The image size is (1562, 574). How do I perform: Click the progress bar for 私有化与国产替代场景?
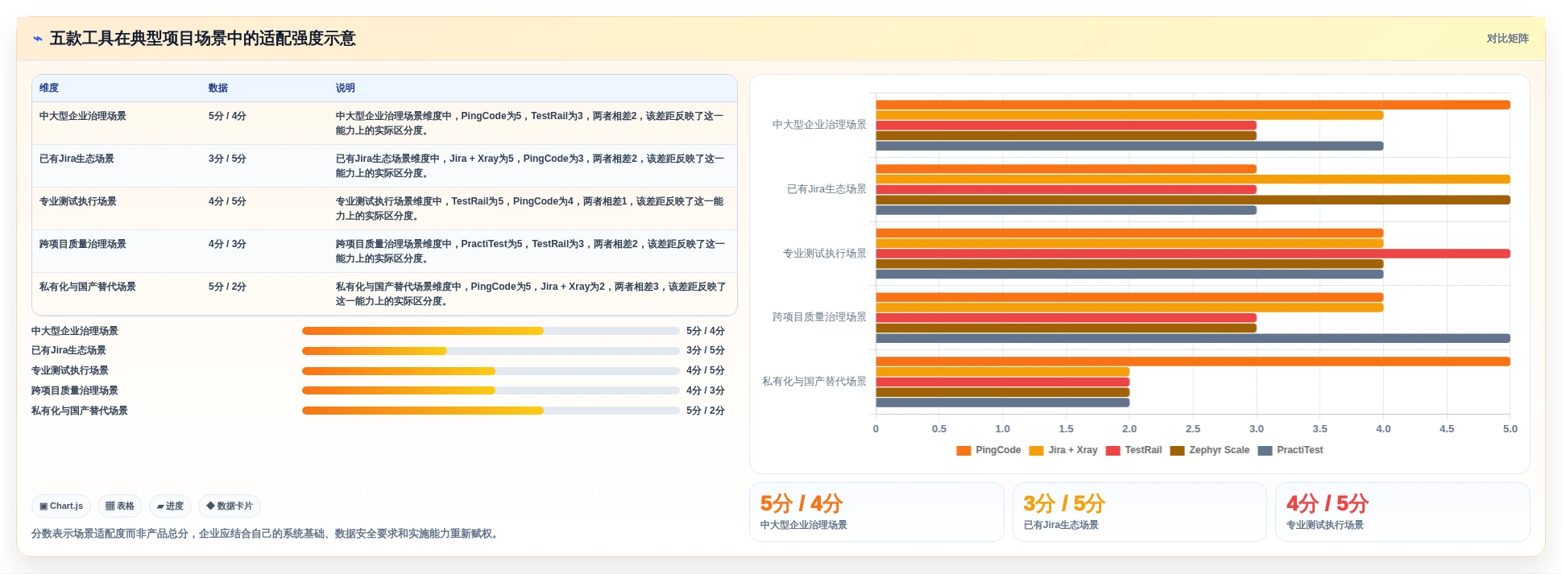pyautogui.click(x=491, y=411)
